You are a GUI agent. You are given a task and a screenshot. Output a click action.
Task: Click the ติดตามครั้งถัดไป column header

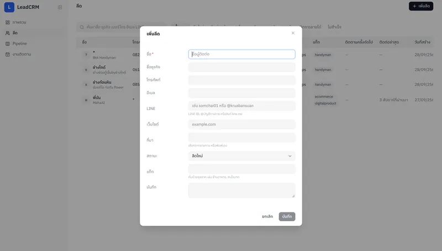tap(359, 42)
